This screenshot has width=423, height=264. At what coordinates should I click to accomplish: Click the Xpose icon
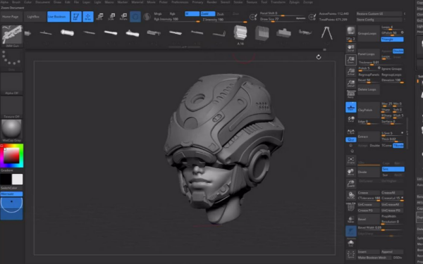pyautogui.click(x=350, y=254)
